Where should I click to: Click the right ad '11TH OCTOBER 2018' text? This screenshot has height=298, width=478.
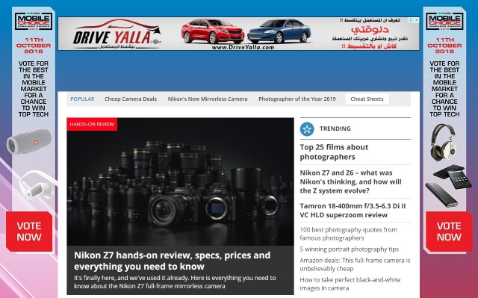(444, 46)
